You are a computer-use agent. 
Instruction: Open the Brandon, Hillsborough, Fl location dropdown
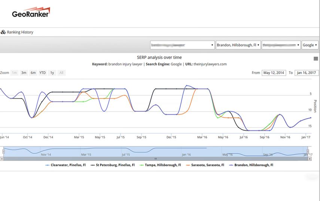tap(238, 45)
